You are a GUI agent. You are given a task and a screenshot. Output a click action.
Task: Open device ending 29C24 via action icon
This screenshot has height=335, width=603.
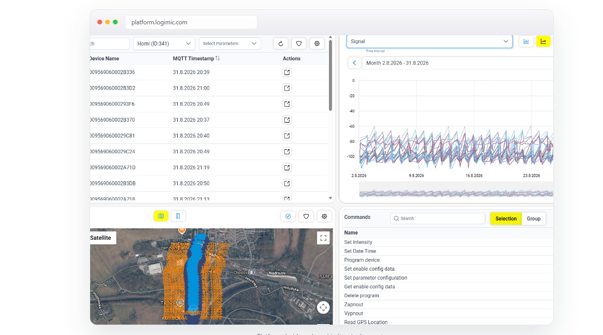(x=287, y=151)
